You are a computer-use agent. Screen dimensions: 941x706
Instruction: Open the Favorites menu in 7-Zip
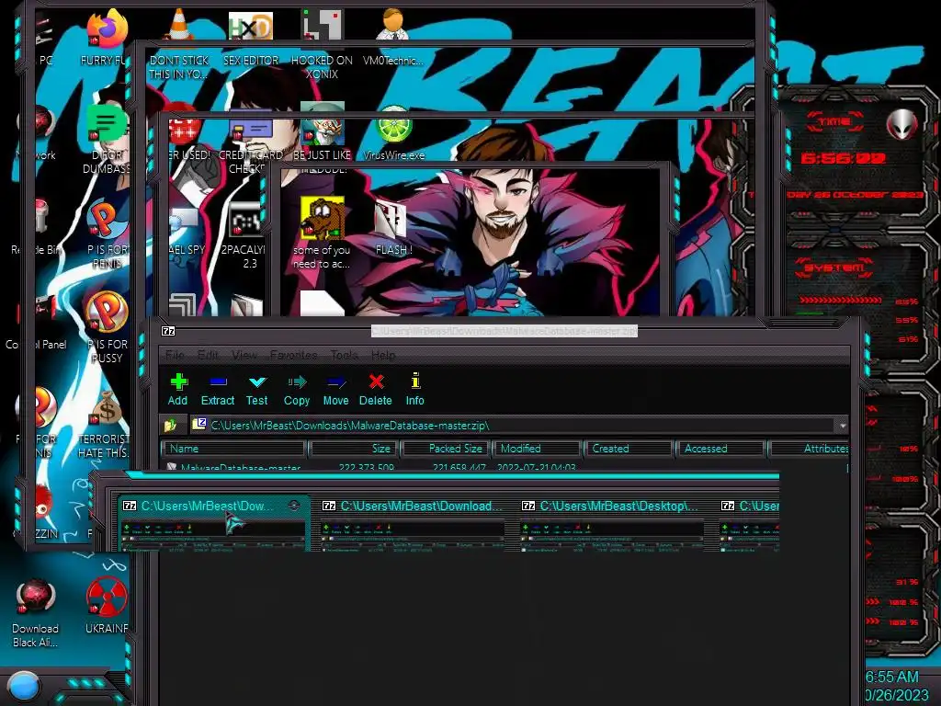[293, 355]
